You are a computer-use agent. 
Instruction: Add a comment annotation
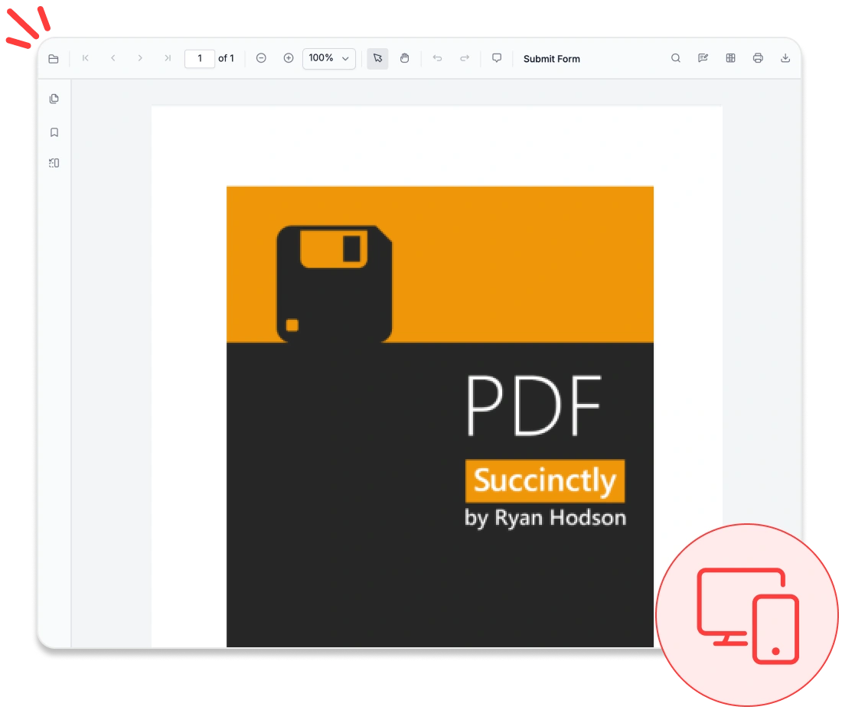(498, 58)
